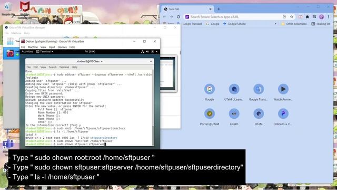Open the Other bookmarks folder
337x190 pixels.
294,24
